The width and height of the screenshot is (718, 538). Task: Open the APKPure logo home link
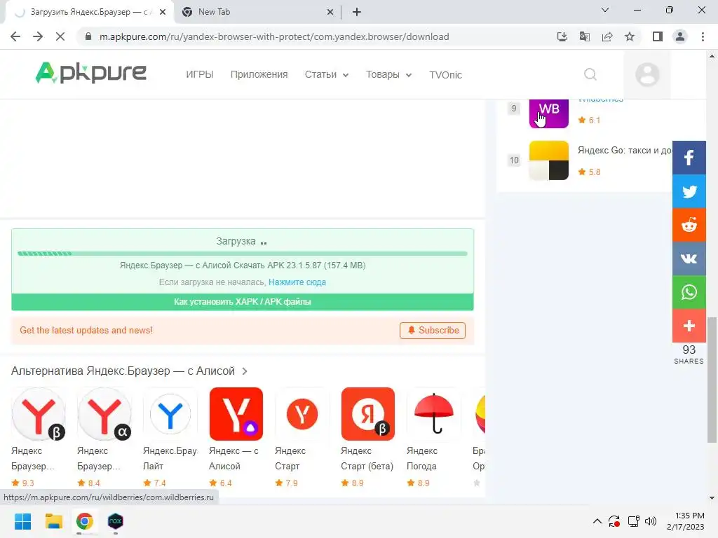pyautogui.click(x=90, y=73)
